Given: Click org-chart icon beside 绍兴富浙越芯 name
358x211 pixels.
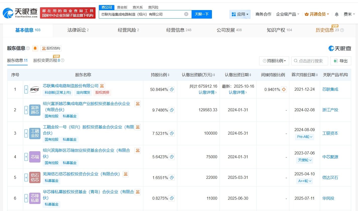Looking at the screenshot, I should pyautogui.click(x=138, y=103).
